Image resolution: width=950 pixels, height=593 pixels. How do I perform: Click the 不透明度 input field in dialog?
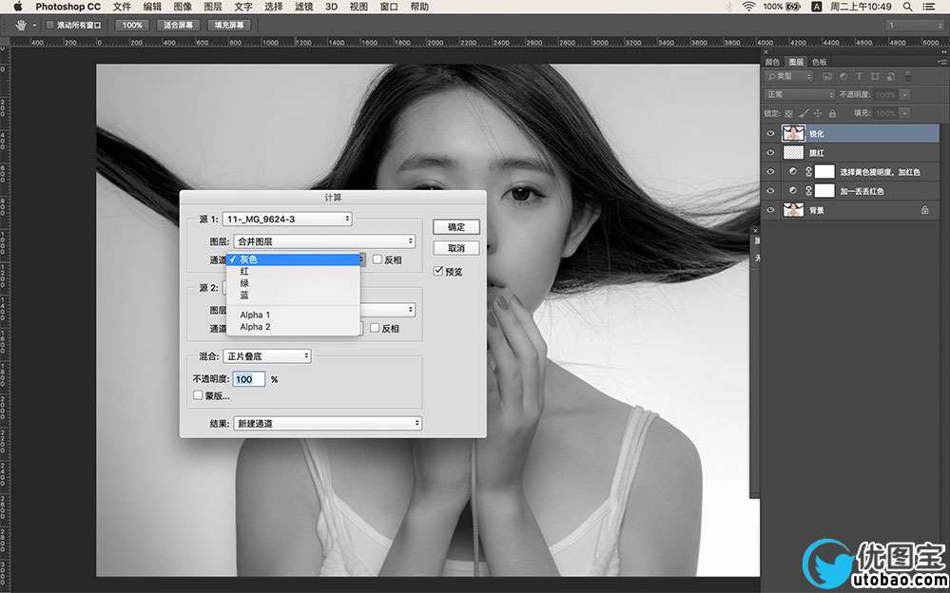pyautogui.click(x=249, y=379)
